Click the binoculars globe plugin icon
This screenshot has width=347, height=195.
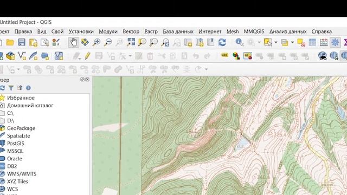point(323,56)
